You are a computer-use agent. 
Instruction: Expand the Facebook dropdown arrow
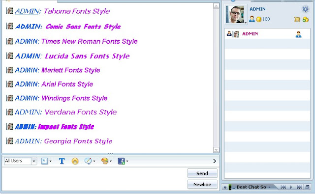click(127, 161)
